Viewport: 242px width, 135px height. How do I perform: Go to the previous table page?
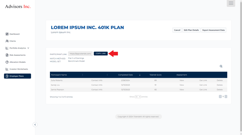pos(220,97)
